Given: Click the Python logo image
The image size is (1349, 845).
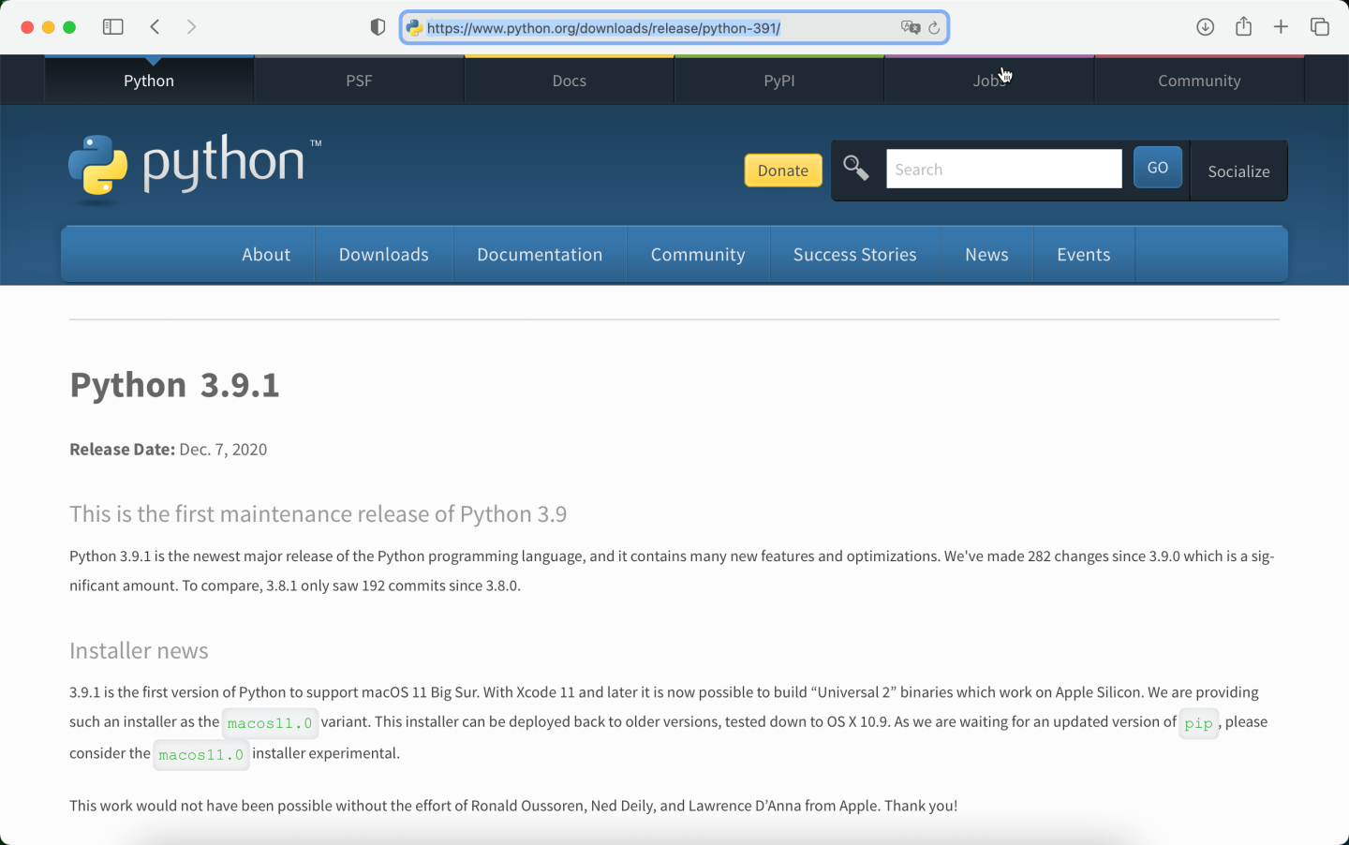Looking at the screenshot, I should [195, 169].
